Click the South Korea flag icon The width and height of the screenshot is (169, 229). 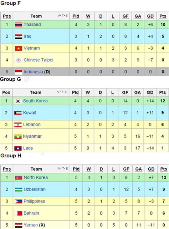[x=18, y=101]
